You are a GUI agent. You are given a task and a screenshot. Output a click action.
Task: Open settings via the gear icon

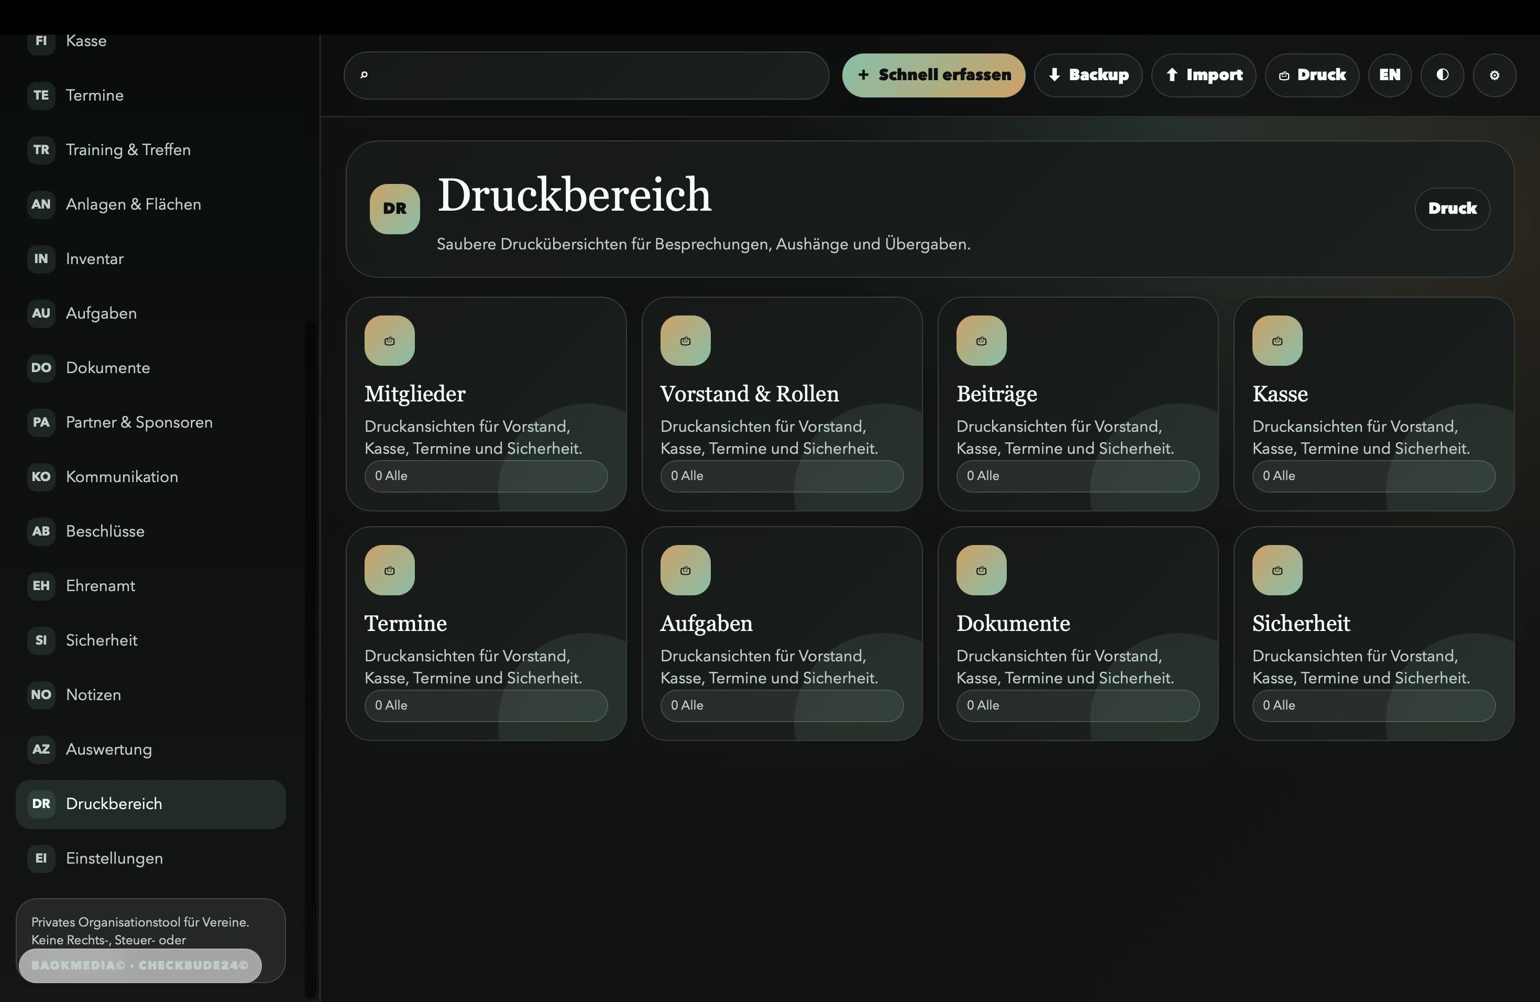pos(1495,75)
